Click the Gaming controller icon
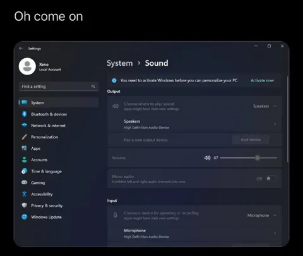 (x=25, y=183)
